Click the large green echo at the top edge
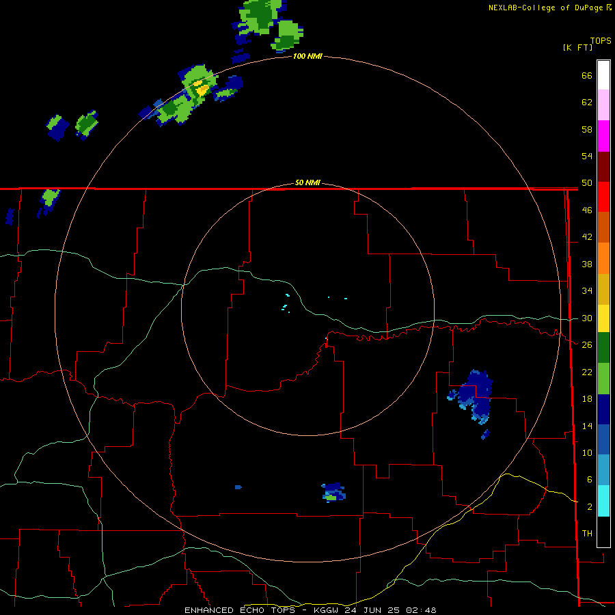Viewport: 615px width, 615px height. click(260, 18)
